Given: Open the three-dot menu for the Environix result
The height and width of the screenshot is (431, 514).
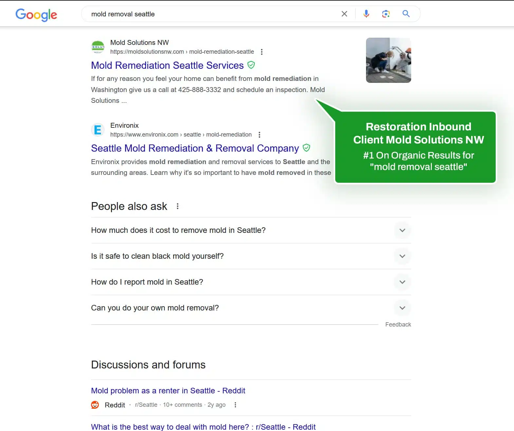Looking at the screenshot, I should (x=259, y=135).
